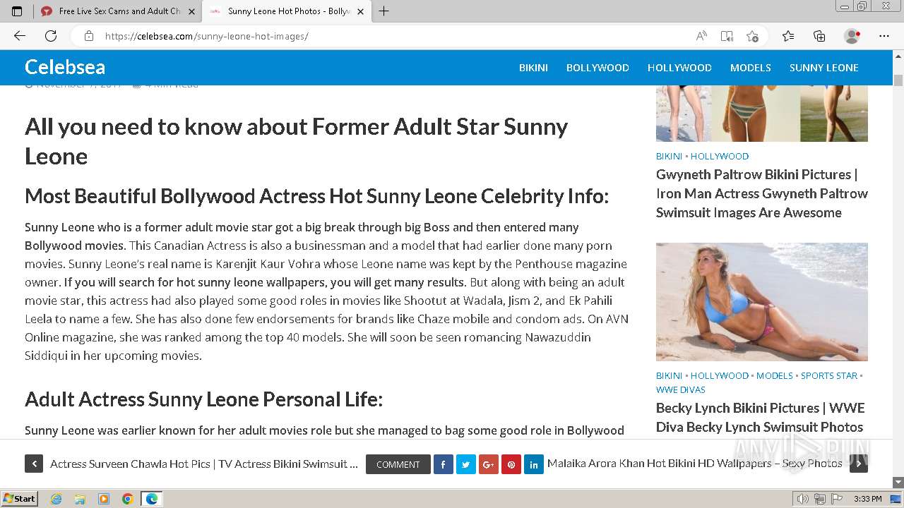
Task: Enter Immersive Reader via book icon
Action: point(727,36)
